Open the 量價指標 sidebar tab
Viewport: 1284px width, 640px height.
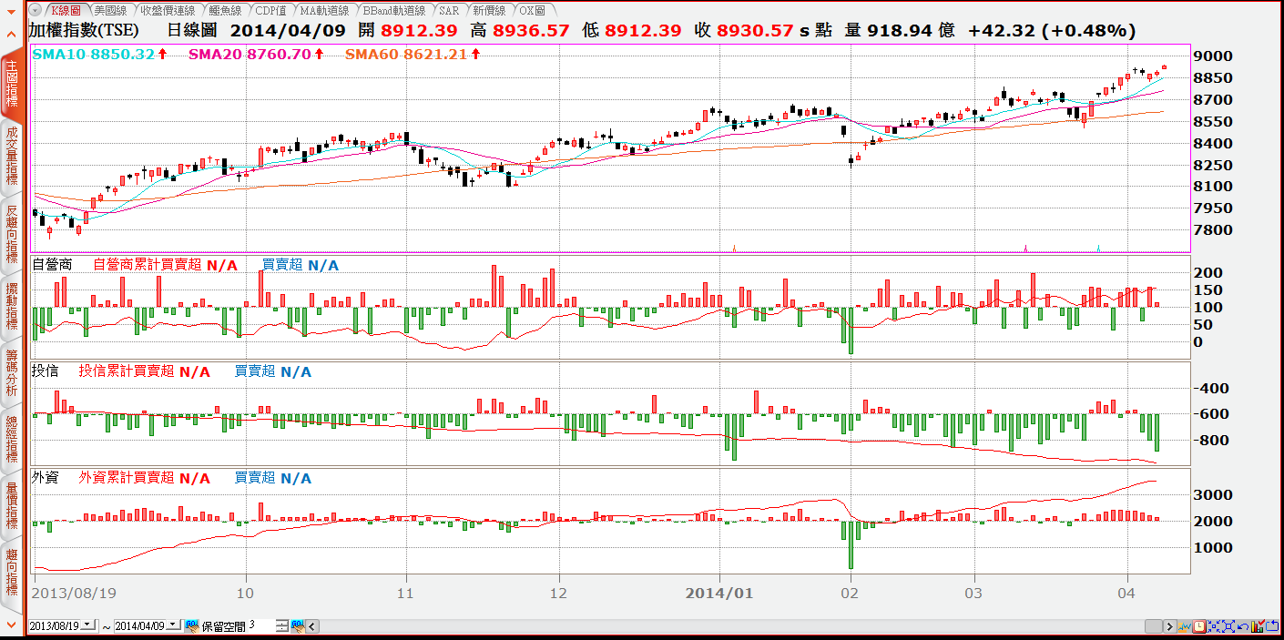tap(12, 506)
